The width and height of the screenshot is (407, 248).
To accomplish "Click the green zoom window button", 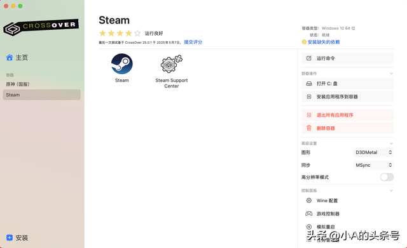I will 20,6.
